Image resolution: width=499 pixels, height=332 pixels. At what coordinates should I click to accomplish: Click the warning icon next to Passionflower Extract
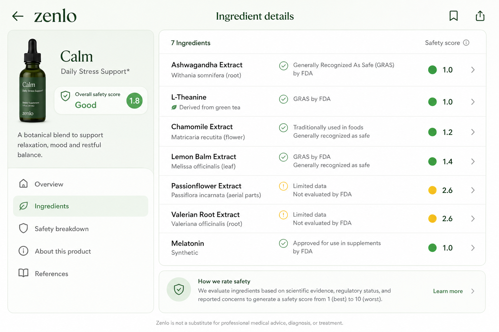click(x=283, y=186)
